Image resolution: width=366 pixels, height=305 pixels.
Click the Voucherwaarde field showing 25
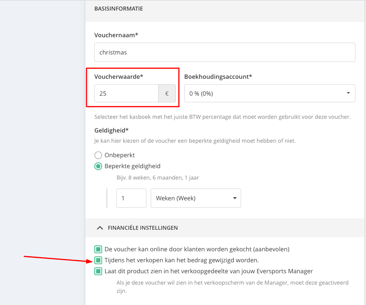(126, 94)
